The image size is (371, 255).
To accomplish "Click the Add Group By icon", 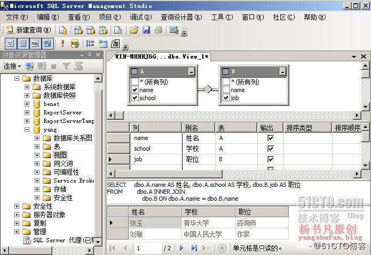I will click(90, 44).
